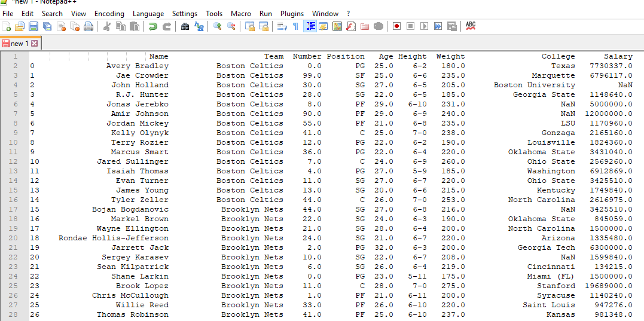Open the Settings menu

[x=184, y=14]
